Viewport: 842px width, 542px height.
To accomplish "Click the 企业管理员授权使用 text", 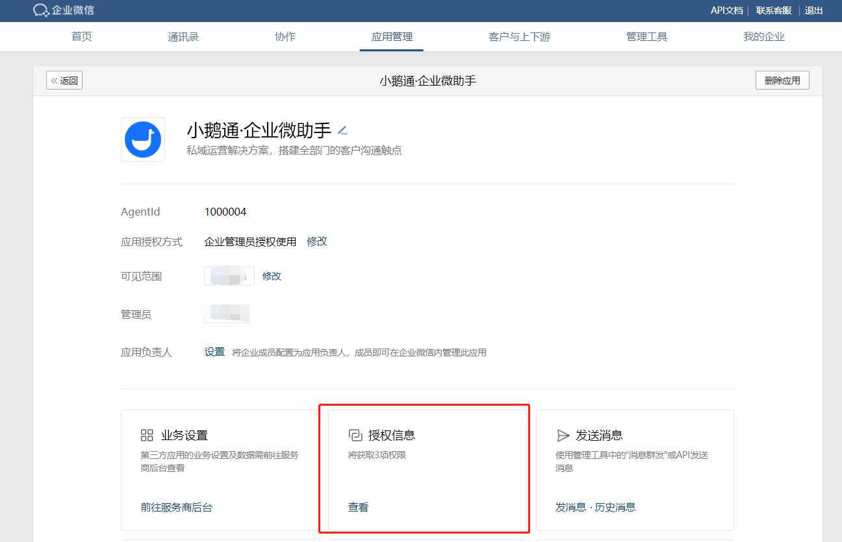I will [x=250, y=241].
